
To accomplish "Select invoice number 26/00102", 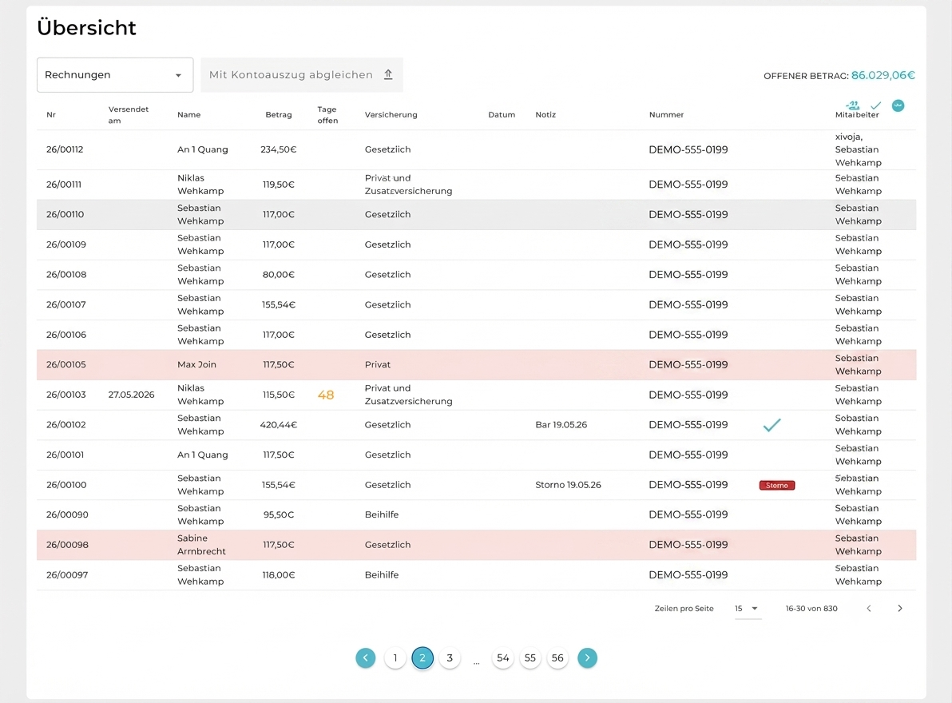I will (65, 425).
